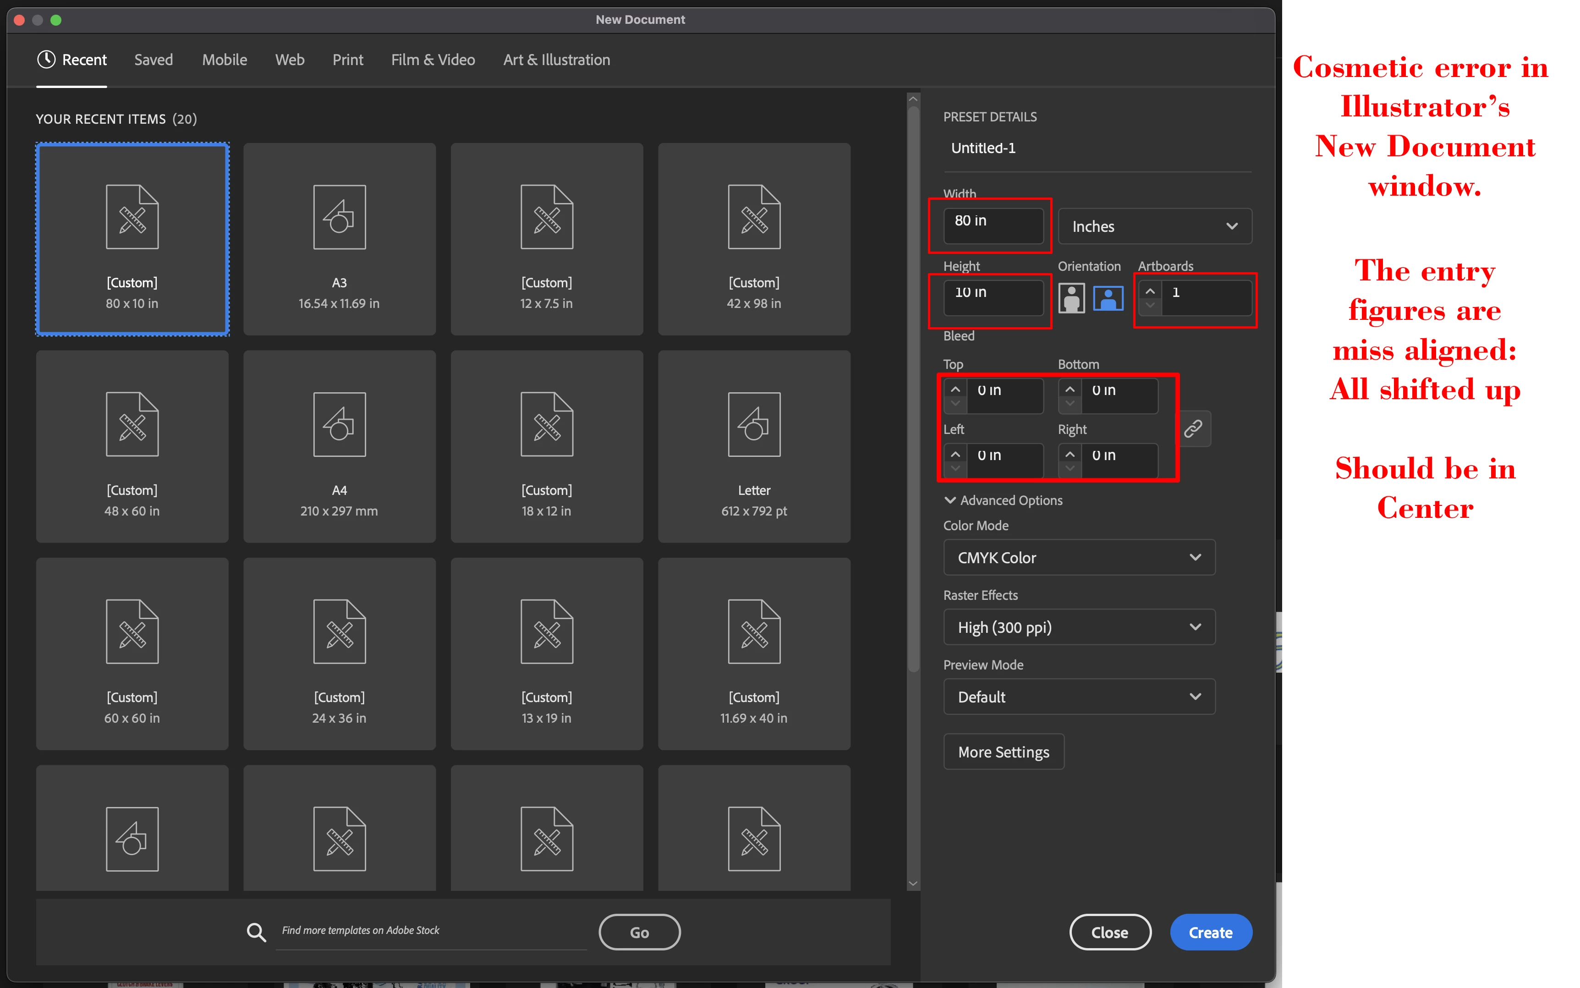Switch to the Print tab
Screen dimensions: 1580x988
(348, 60)
